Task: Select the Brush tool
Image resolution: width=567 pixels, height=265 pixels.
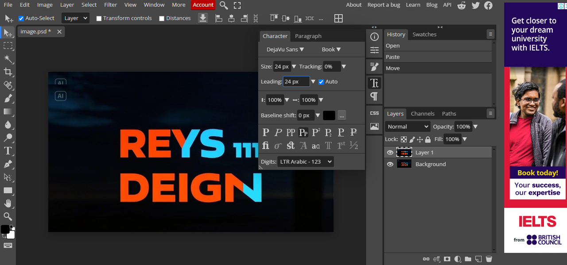Action: (x=8, y=98)
